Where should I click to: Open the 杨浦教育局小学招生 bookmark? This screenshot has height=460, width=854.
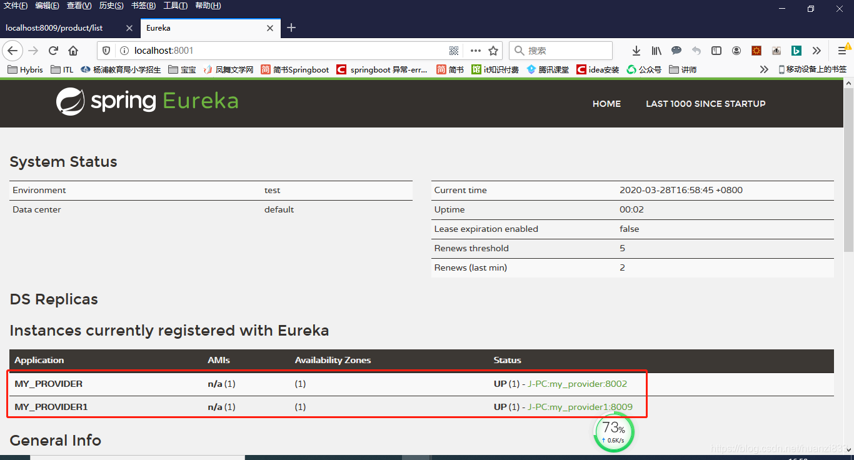[x=121, y=69]
